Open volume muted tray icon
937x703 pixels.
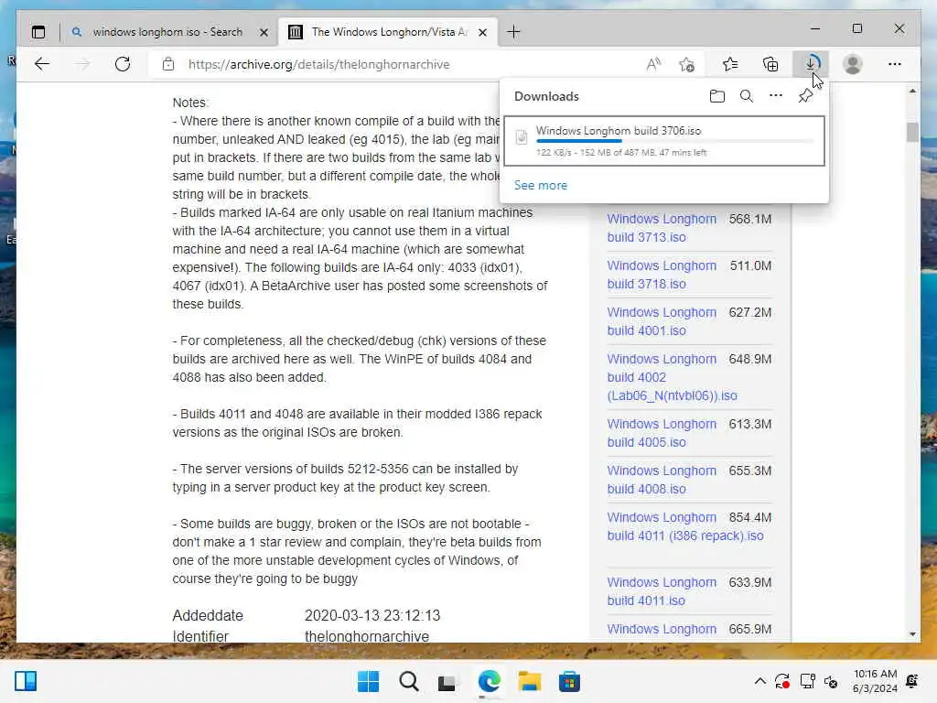pyautogui.click(x=831, y=681)
